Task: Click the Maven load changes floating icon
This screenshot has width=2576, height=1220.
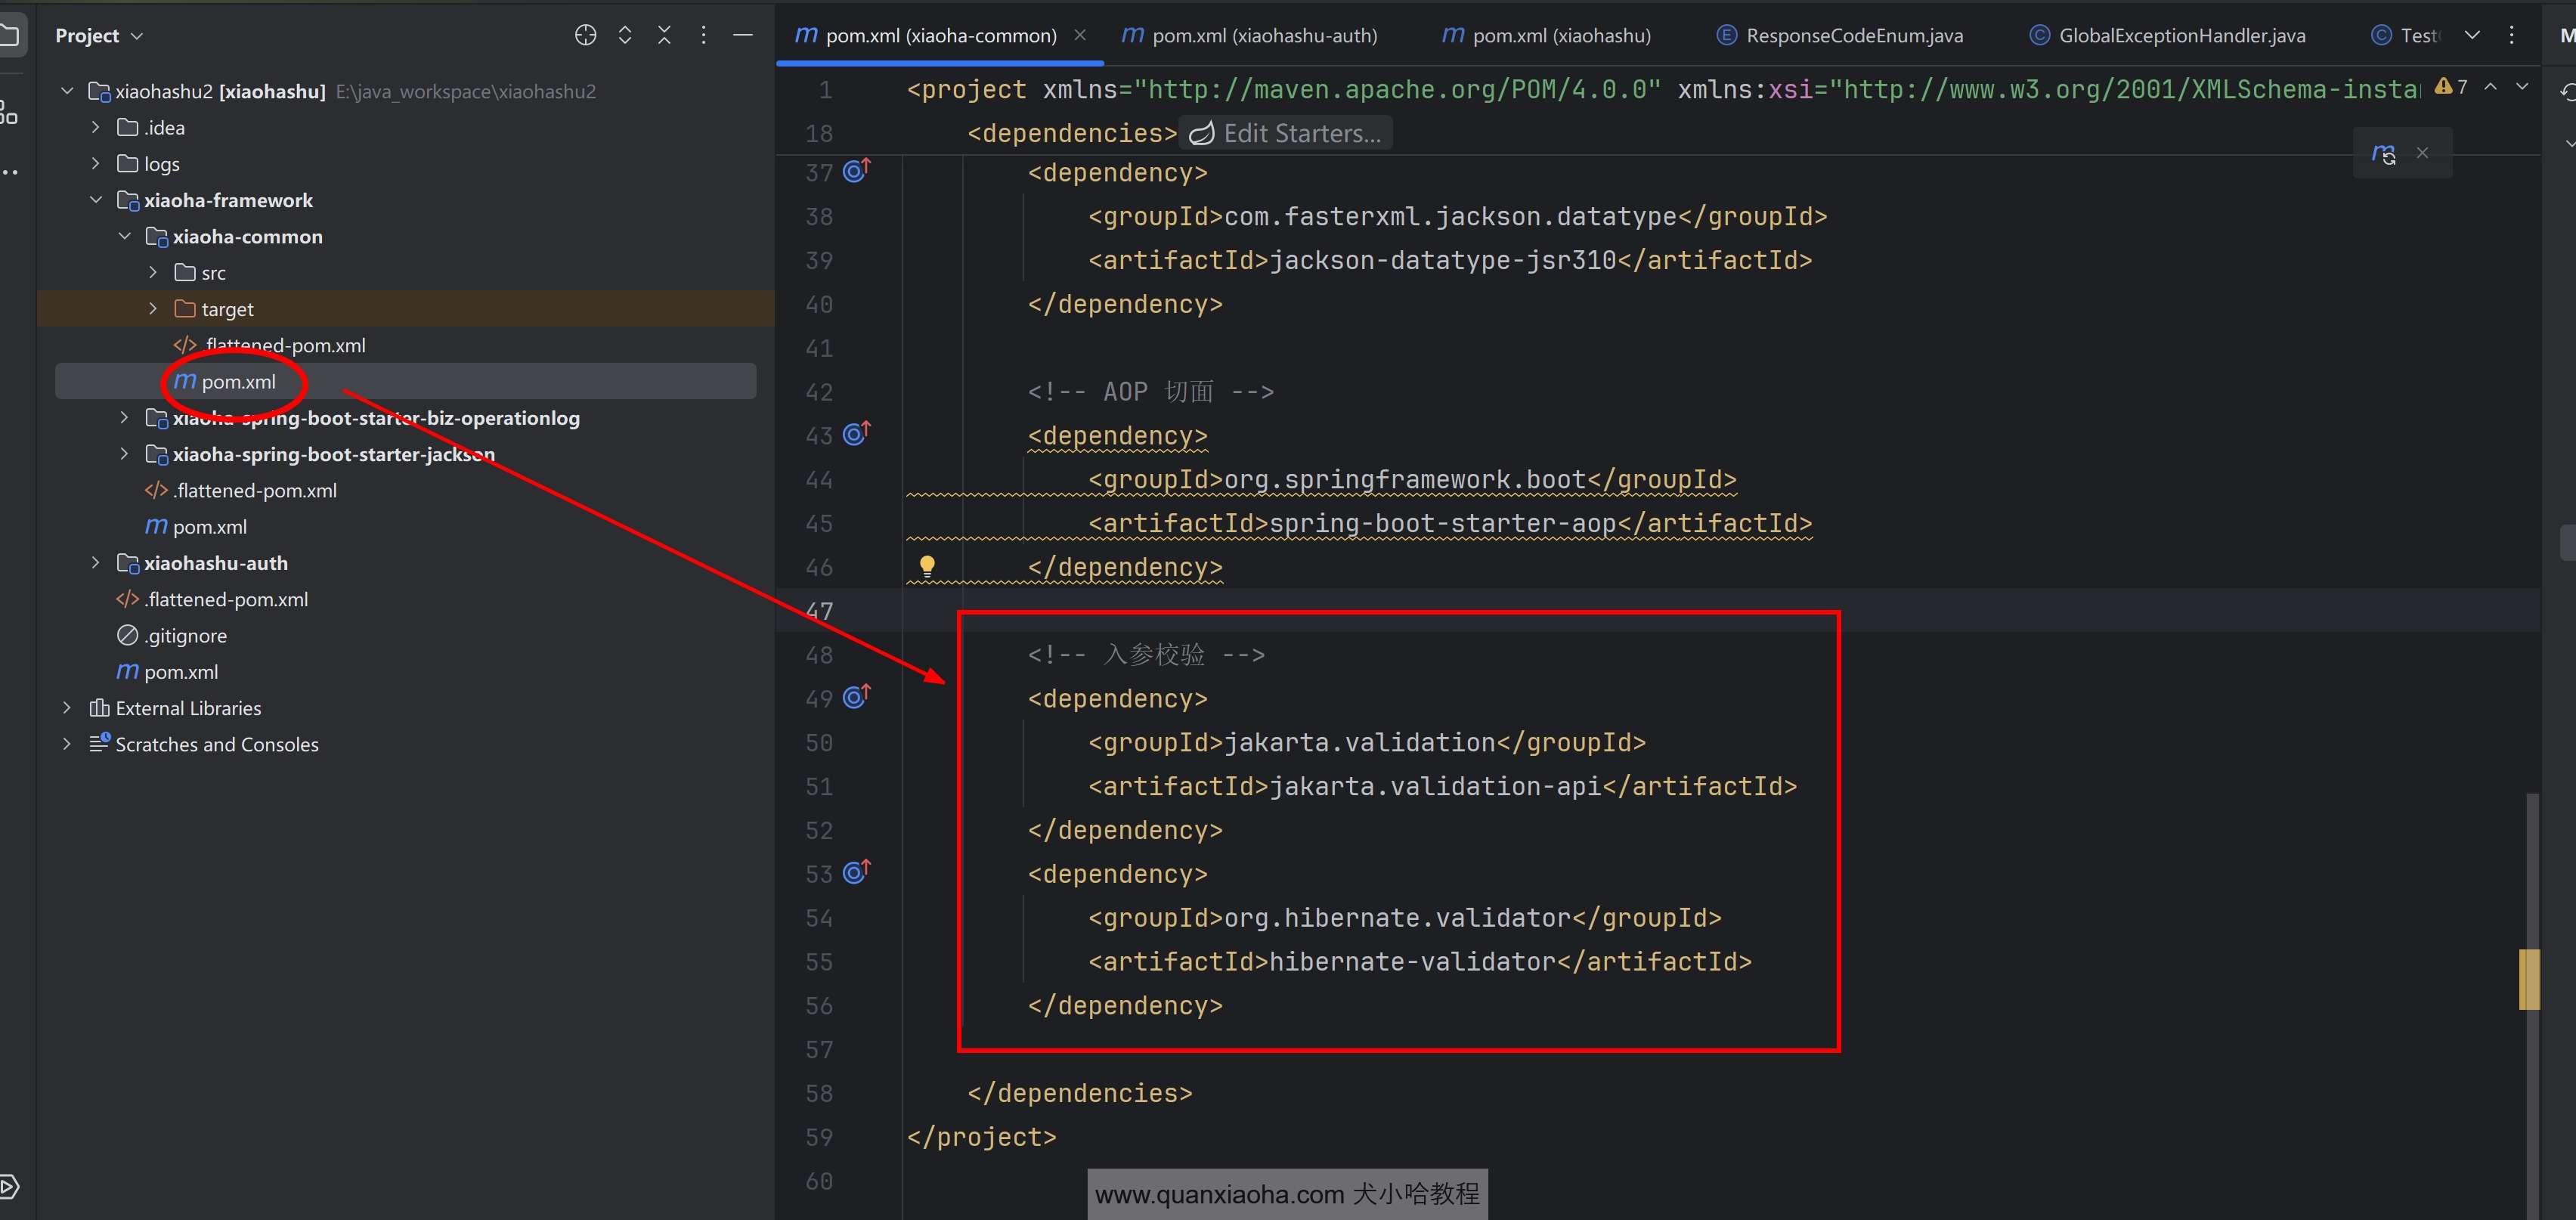Action: 2383,154
